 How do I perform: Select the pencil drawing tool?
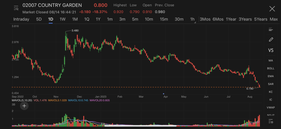click(x=271, y=40)
